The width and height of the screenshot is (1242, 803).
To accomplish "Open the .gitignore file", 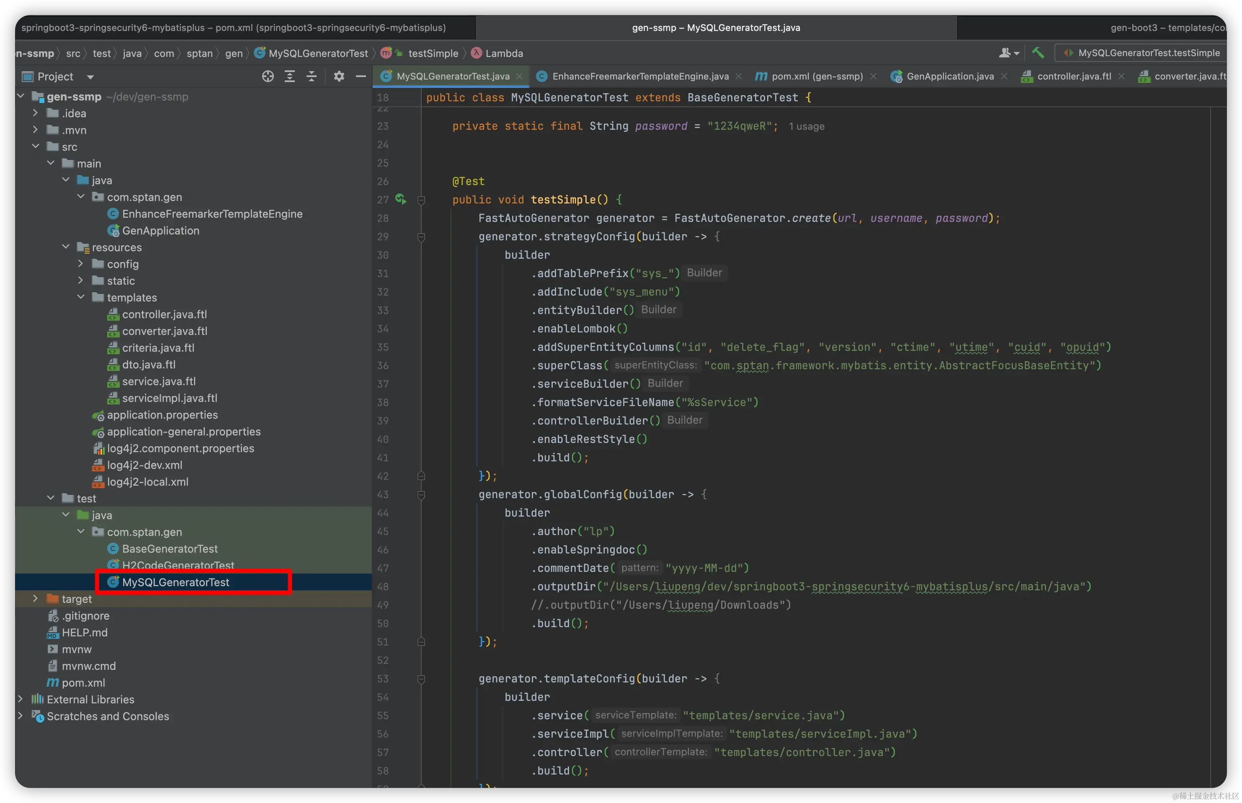I will point(85,615).
